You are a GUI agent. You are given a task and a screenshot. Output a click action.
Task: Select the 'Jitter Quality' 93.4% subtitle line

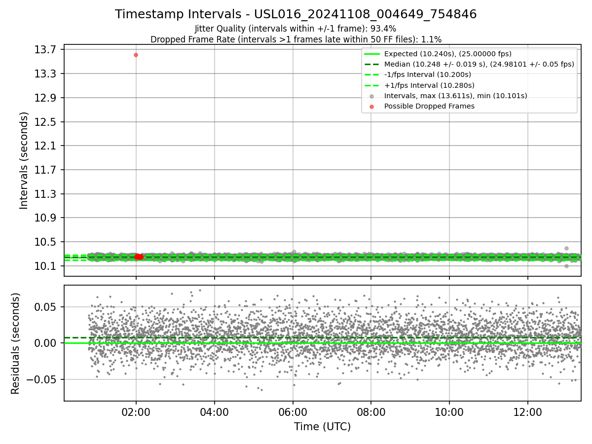point(296,29)
